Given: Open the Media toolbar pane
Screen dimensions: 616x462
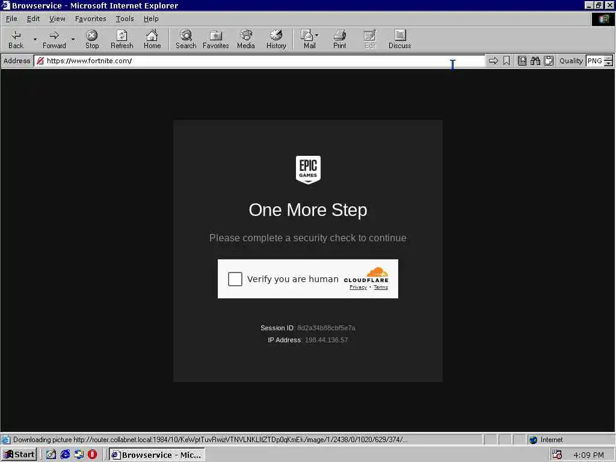Looking at the screenshot, I should coord(246,39).
